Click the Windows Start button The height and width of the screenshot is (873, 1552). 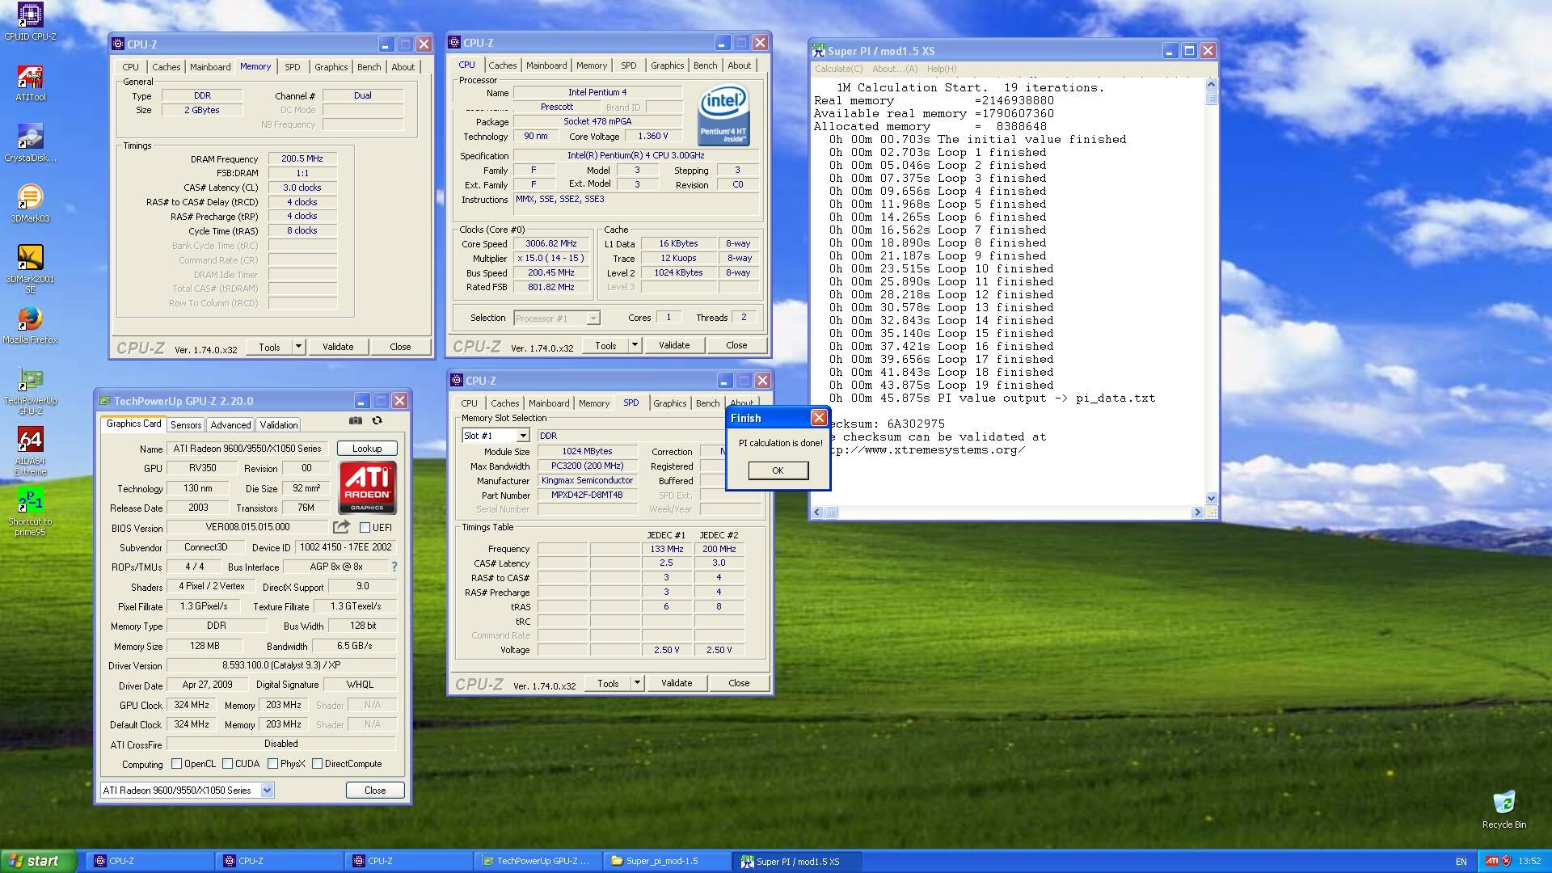point(39,861)
